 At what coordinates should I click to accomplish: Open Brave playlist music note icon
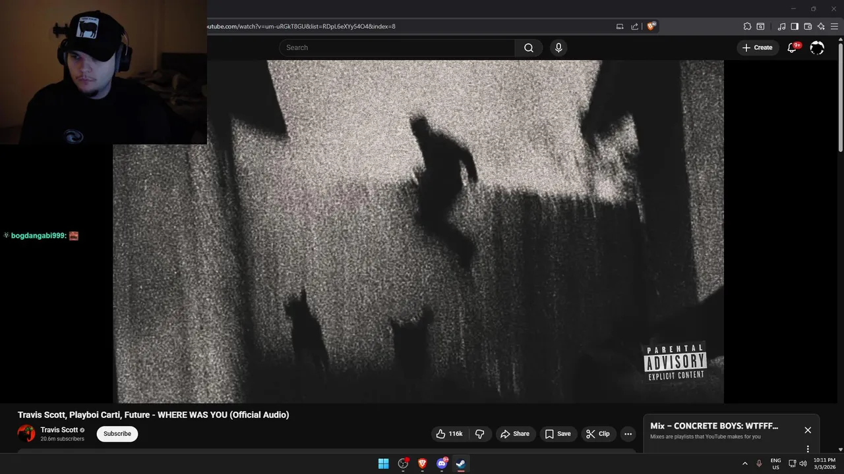781,26
